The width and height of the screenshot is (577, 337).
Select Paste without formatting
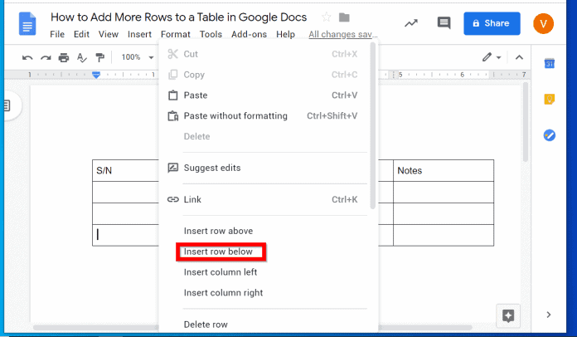(235, 116)
